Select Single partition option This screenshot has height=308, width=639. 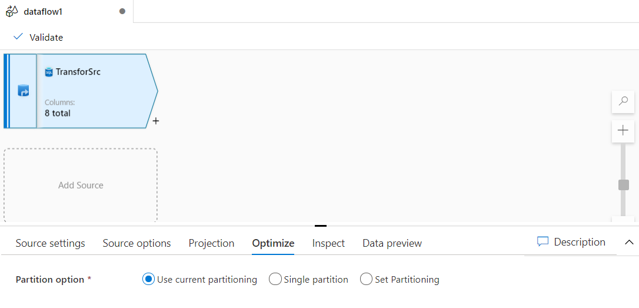(275, 279)
